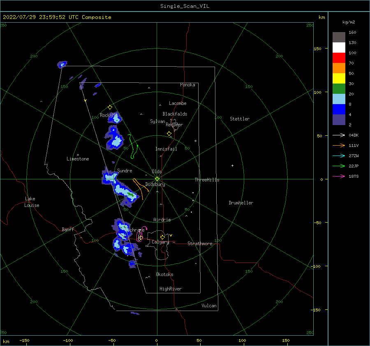Click the Stettler town label
Image resolution: width=370 pixels, height=346 pixels.
coord(240,119)
